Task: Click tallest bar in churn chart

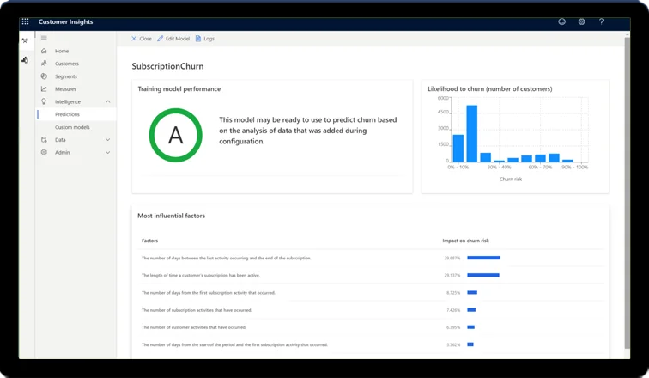Action: [472, 133]
